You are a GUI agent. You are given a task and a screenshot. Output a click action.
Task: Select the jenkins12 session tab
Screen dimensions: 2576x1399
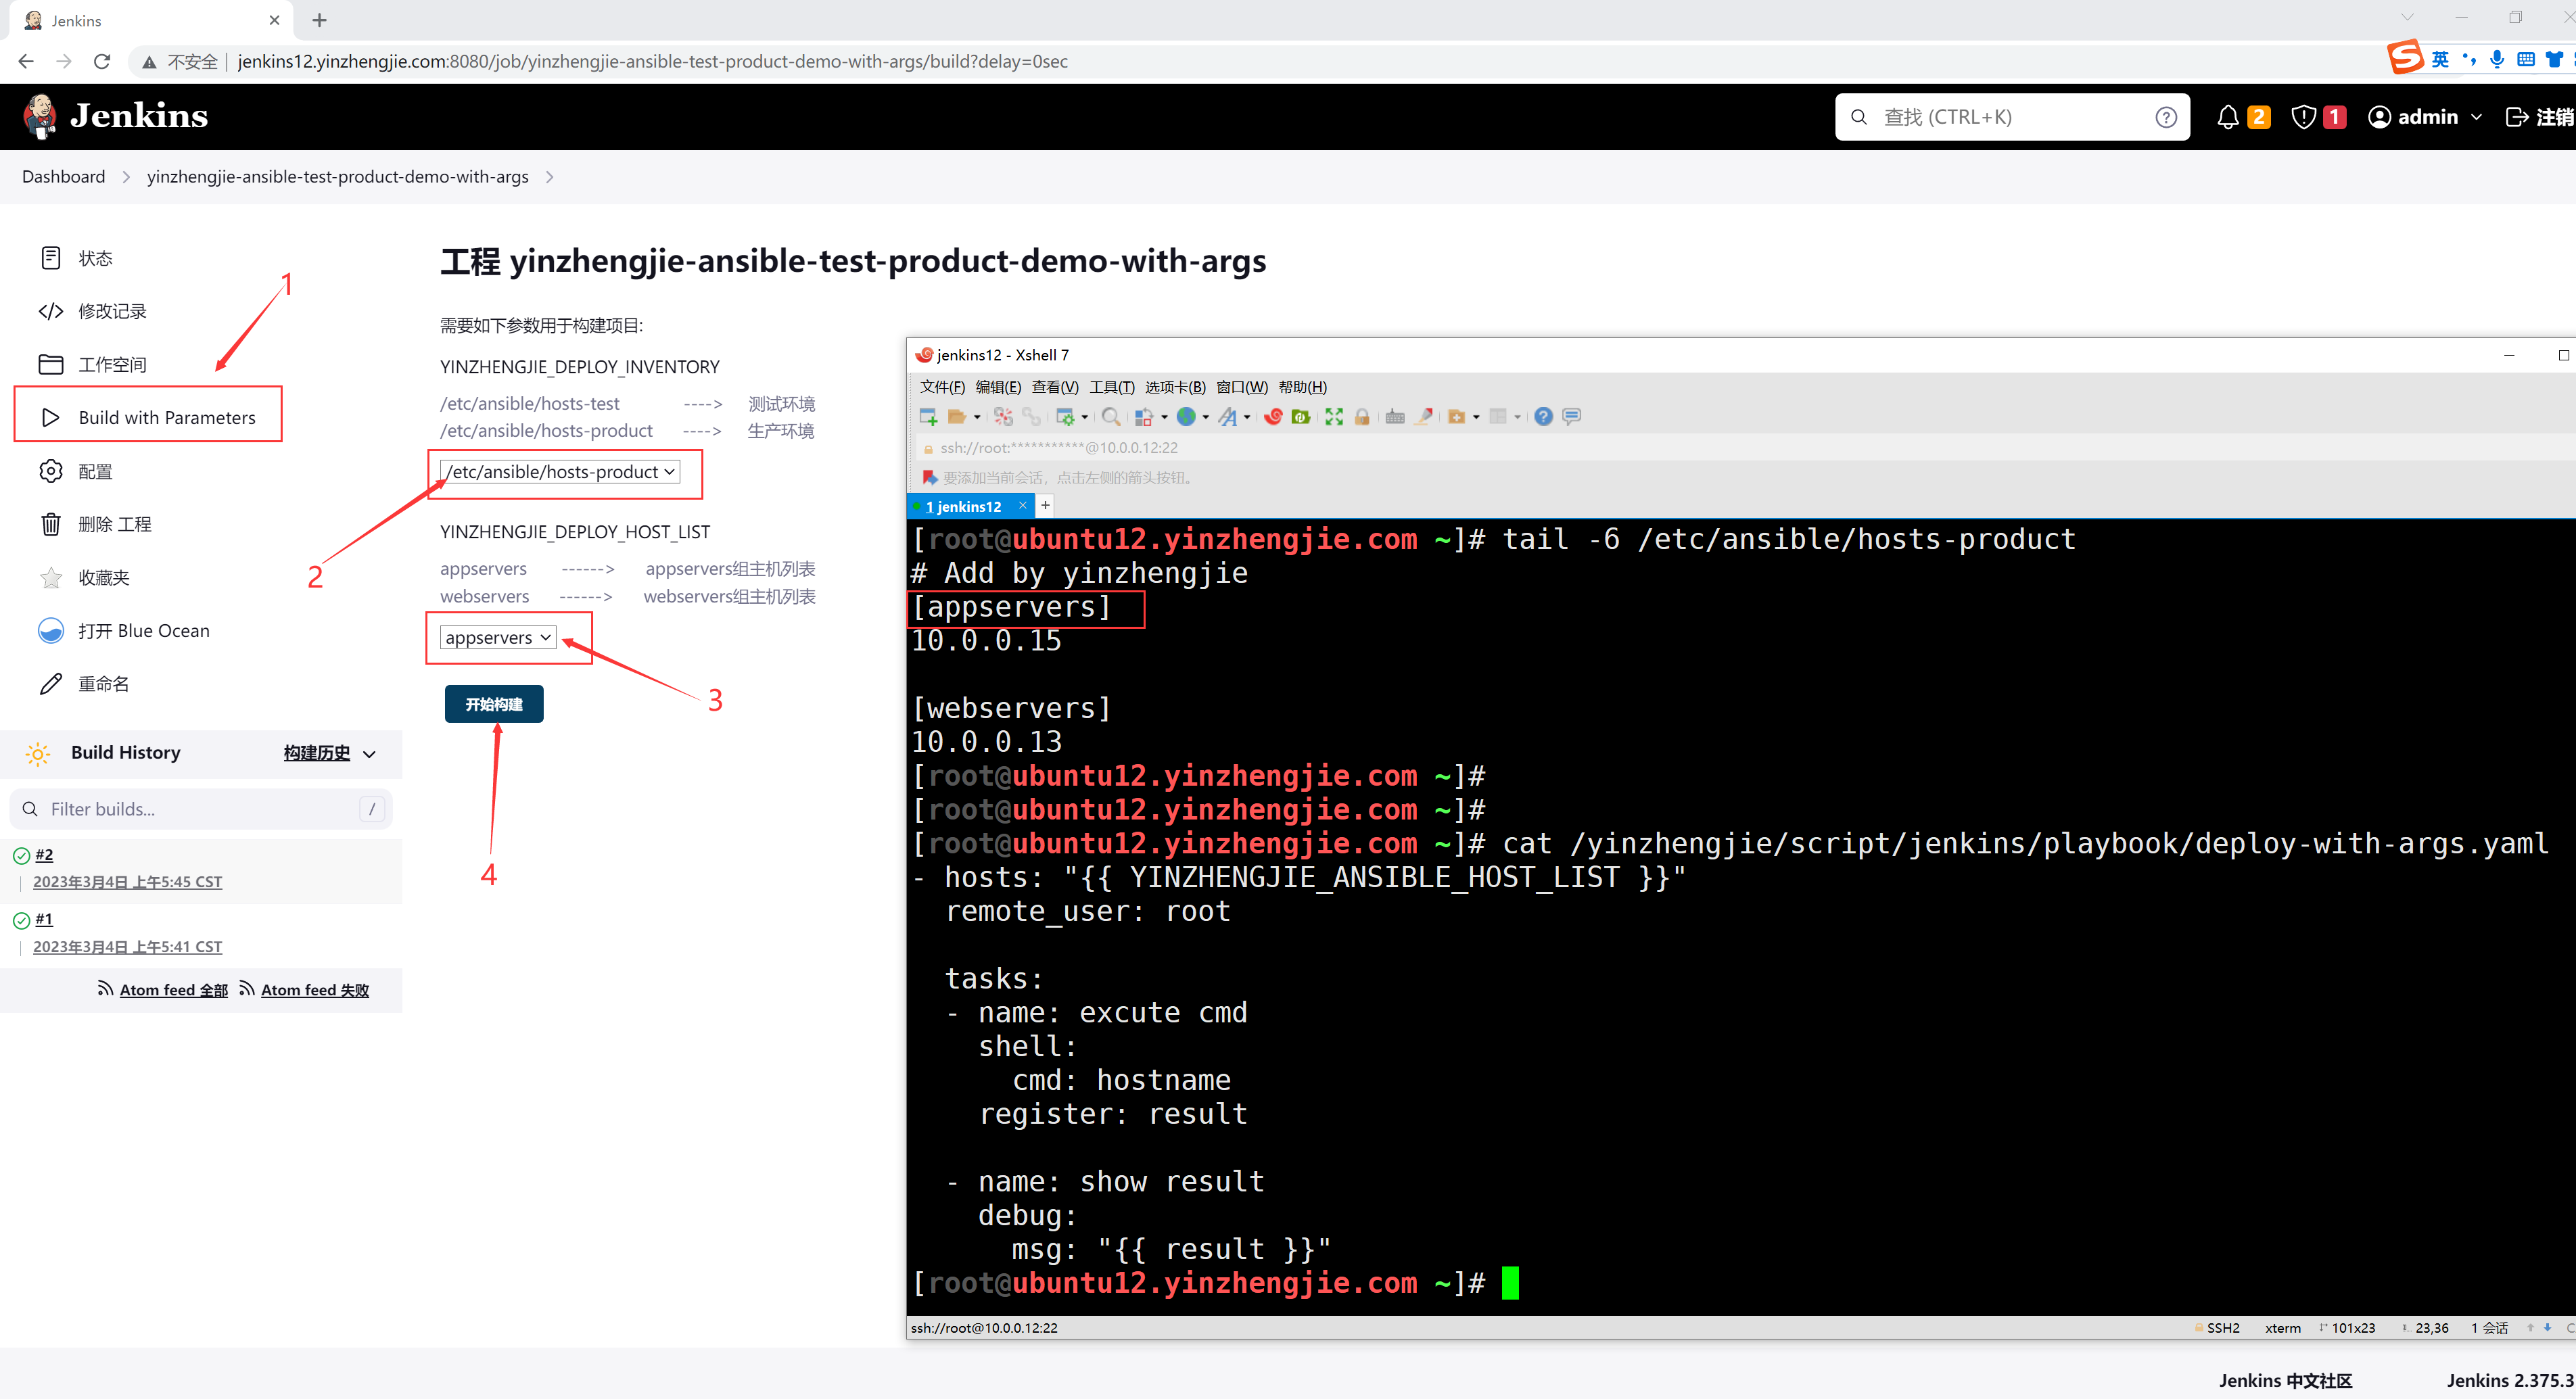pos(963,507)
